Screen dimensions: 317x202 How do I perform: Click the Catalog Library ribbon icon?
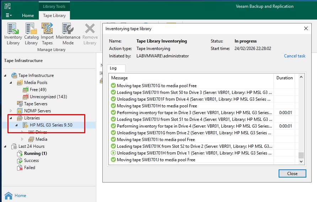click(x=31, y=34)
